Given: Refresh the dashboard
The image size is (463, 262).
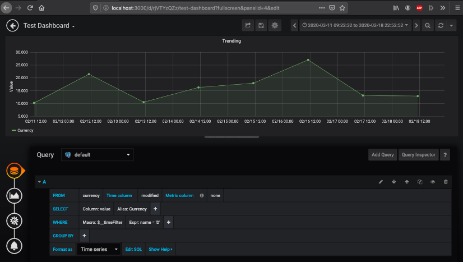Looking at the screenshot, I should pos(441,25).
